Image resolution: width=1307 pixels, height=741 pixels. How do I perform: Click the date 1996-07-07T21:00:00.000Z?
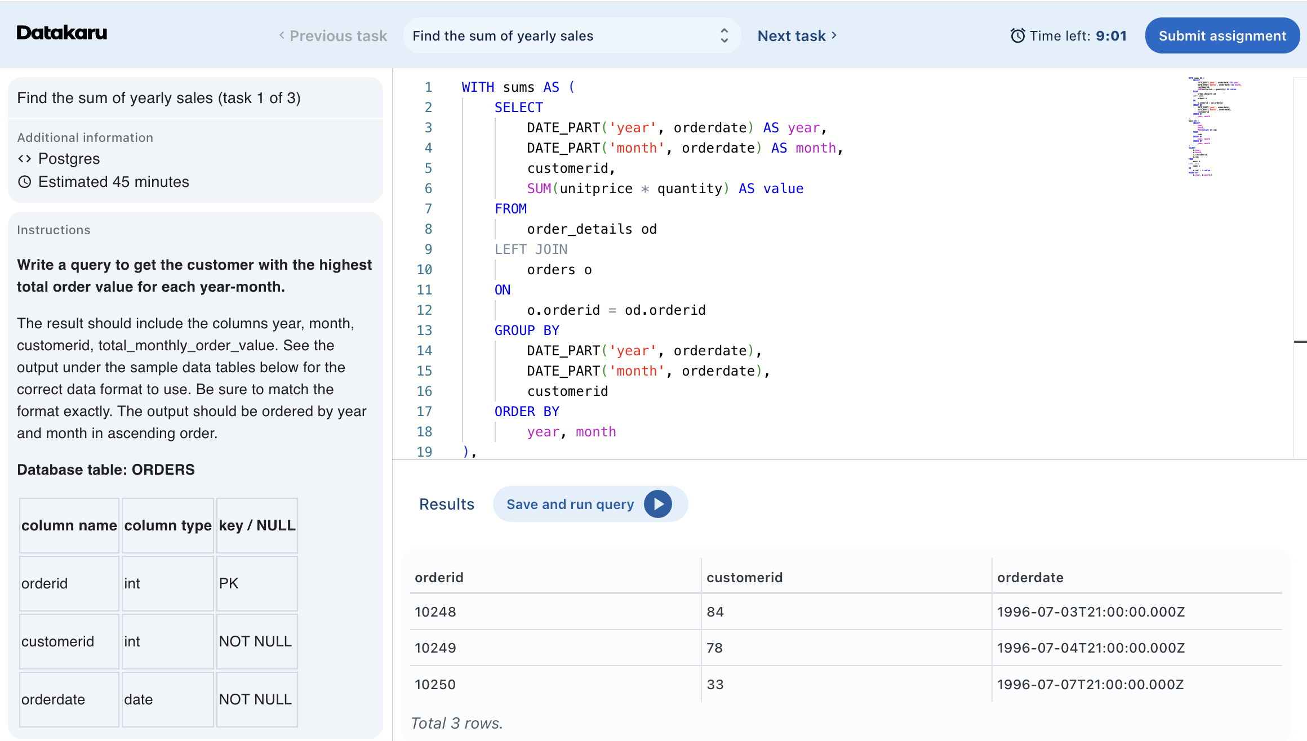click(1090, 685)
